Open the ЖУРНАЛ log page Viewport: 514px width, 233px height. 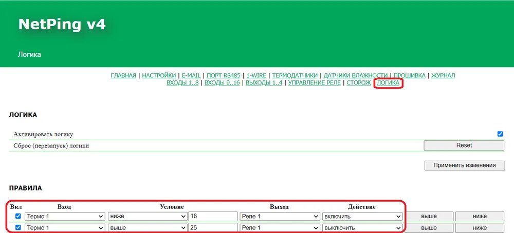click(x=443, y=75)
